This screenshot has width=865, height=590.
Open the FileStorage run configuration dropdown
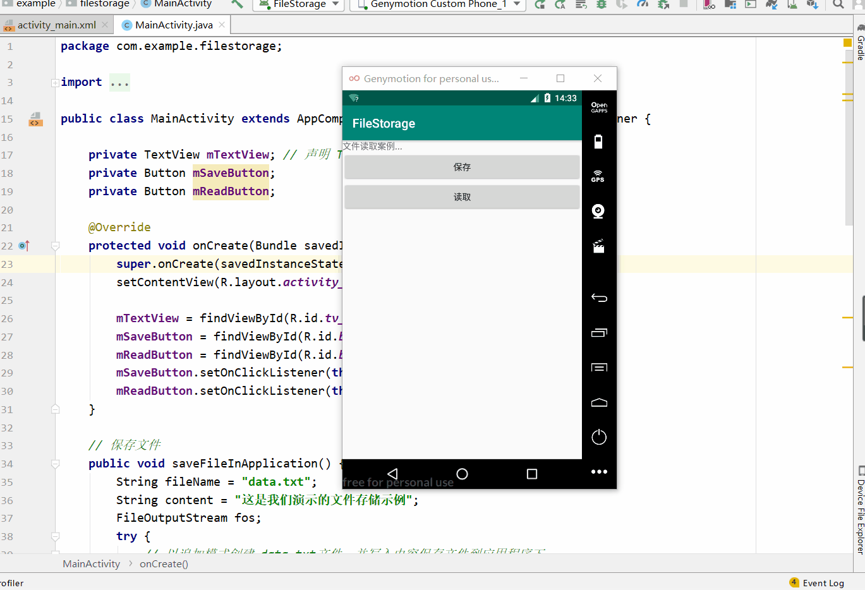coord(298,4)
